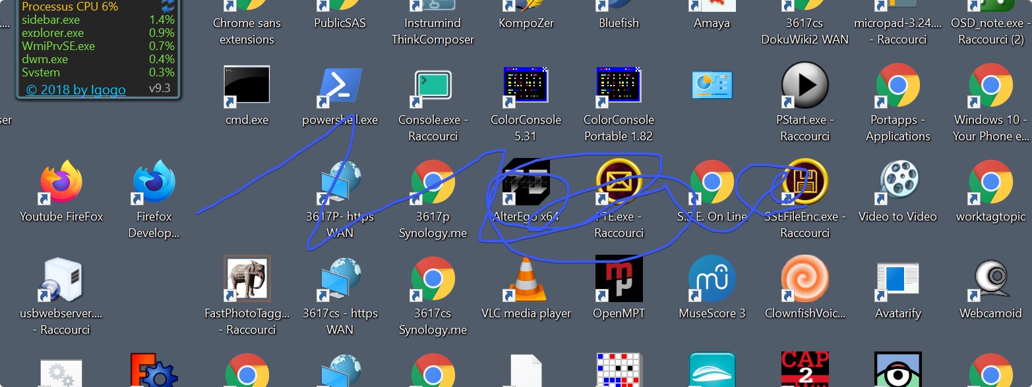Launch usbwebserver shortcut icon

[61, 280]
